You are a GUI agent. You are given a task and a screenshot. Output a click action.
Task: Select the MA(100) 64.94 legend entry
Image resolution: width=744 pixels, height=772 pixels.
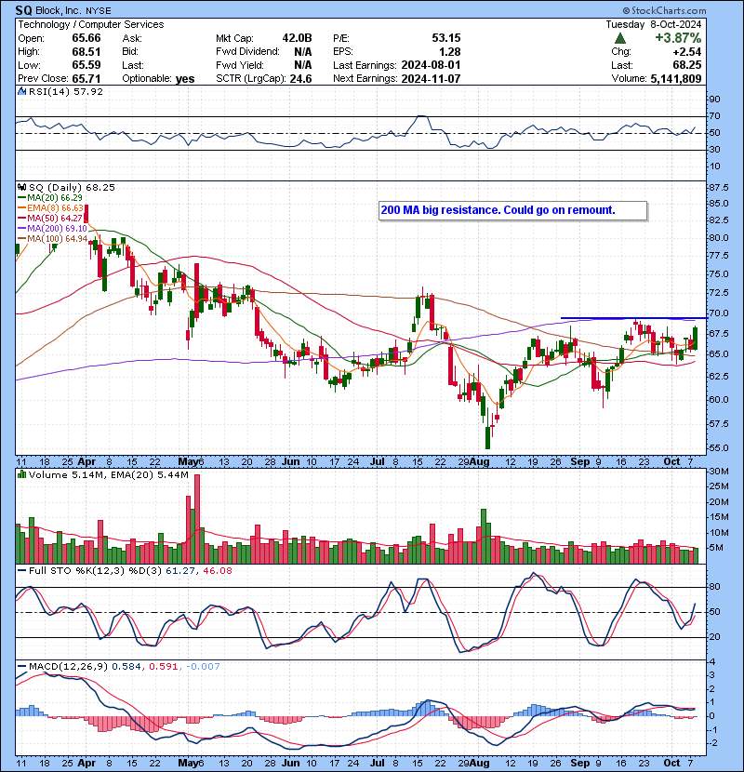point(52,239)
